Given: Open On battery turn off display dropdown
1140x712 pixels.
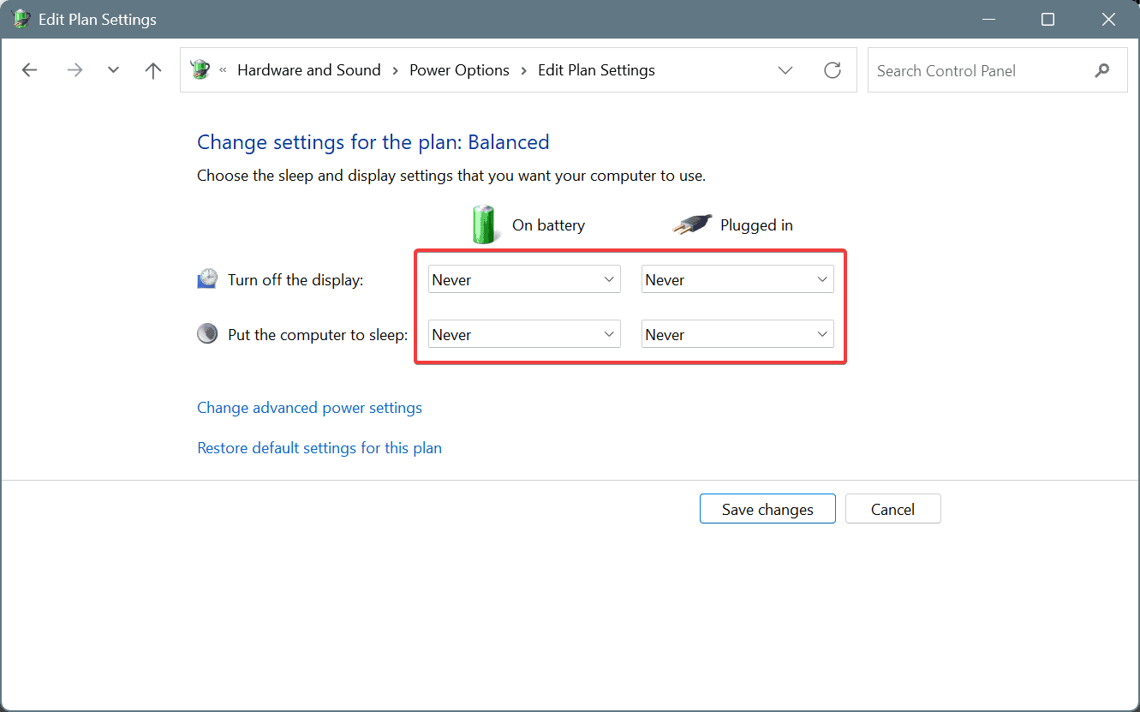Looking at the screenshot, I should 524,279.
